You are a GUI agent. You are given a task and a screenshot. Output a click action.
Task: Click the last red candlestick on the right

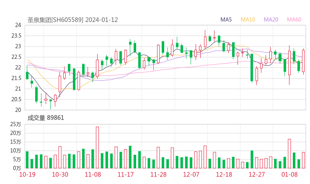point(303,61)
